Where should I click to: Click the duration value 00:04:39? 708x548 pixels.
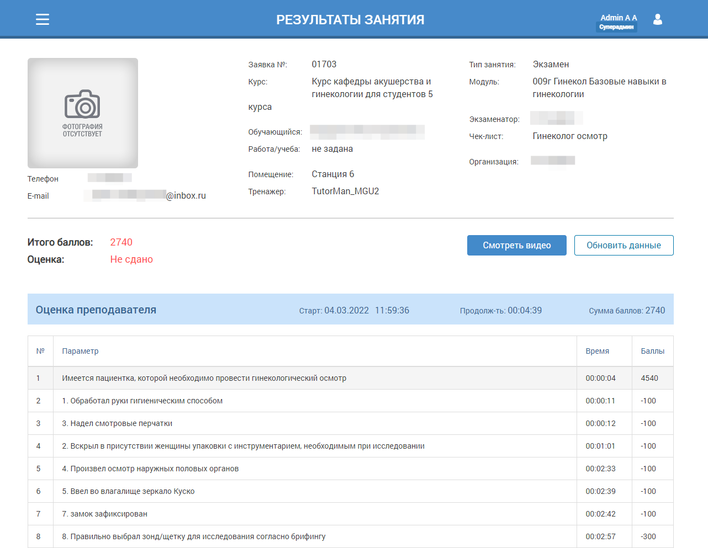pyautogui.click(x=525, y=310)
